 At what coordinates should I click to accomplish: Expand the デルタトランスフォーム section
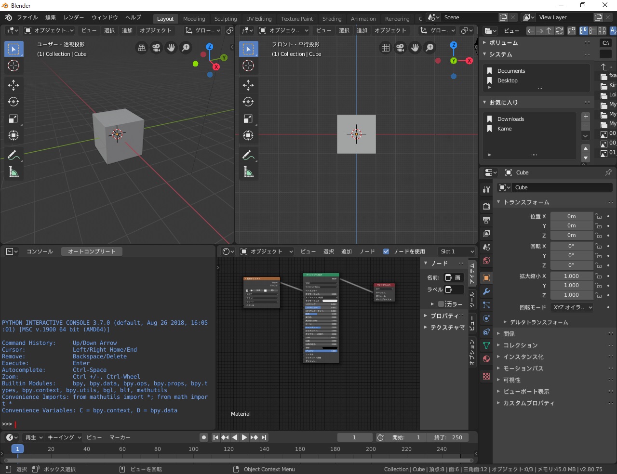538,322
